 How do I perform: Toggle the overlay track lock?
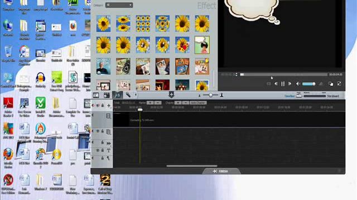[103, 131]
